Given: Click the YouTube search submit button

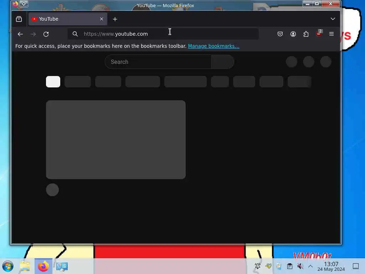Looking at the screenshot, I should [223, 62].
